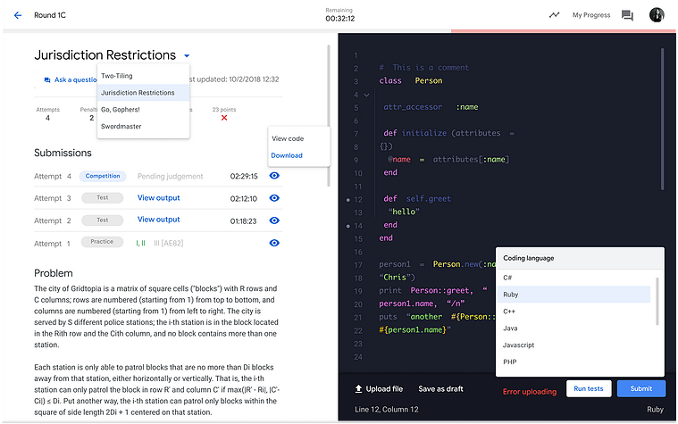Open the Ruby language selector in status bar
The image size is (678, 424).
pyautogui.click(x=655, y=410)
